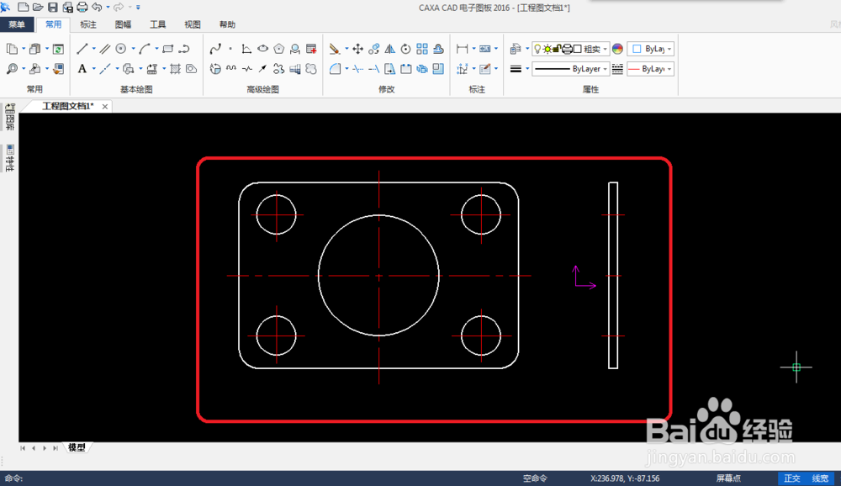Viewport: 841px width, 486px height.
Task: Open the ByLayer linetype dropdown
Action: point(571,69)
